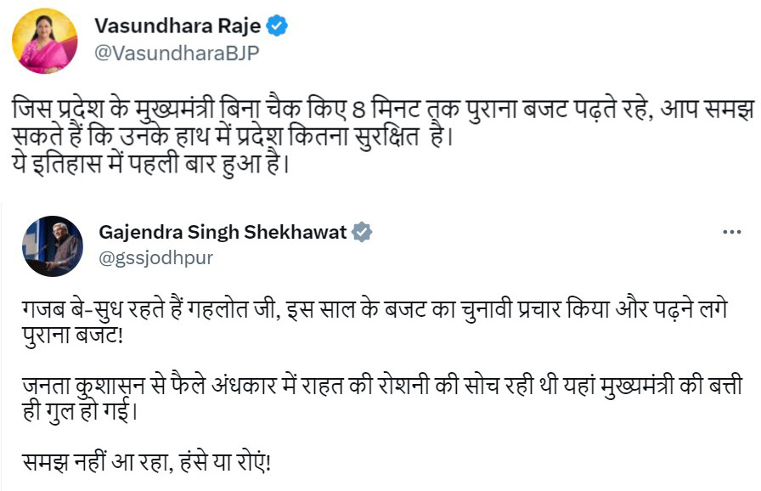Click the word सुरक्षित in Vasundhara's tweet
This screenshot has height=491, width=761.
tap(386, 138)
